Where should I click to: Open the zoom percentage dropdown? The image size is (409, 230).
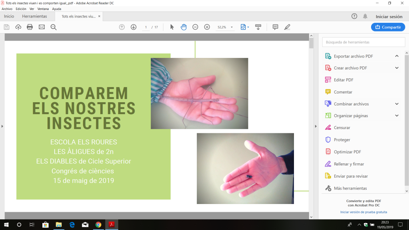232,28
